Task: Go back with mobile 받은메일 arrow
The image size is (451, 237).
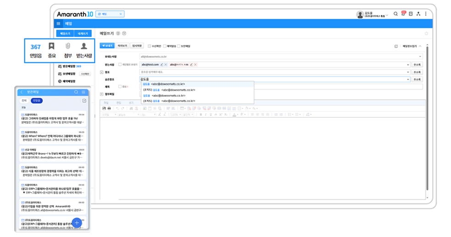Action: point(21,92)
